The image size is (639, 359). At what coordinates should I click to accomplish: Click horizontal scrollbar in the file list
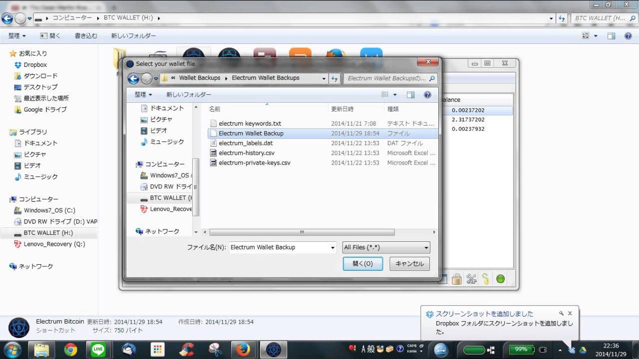(x=302, y=232)
